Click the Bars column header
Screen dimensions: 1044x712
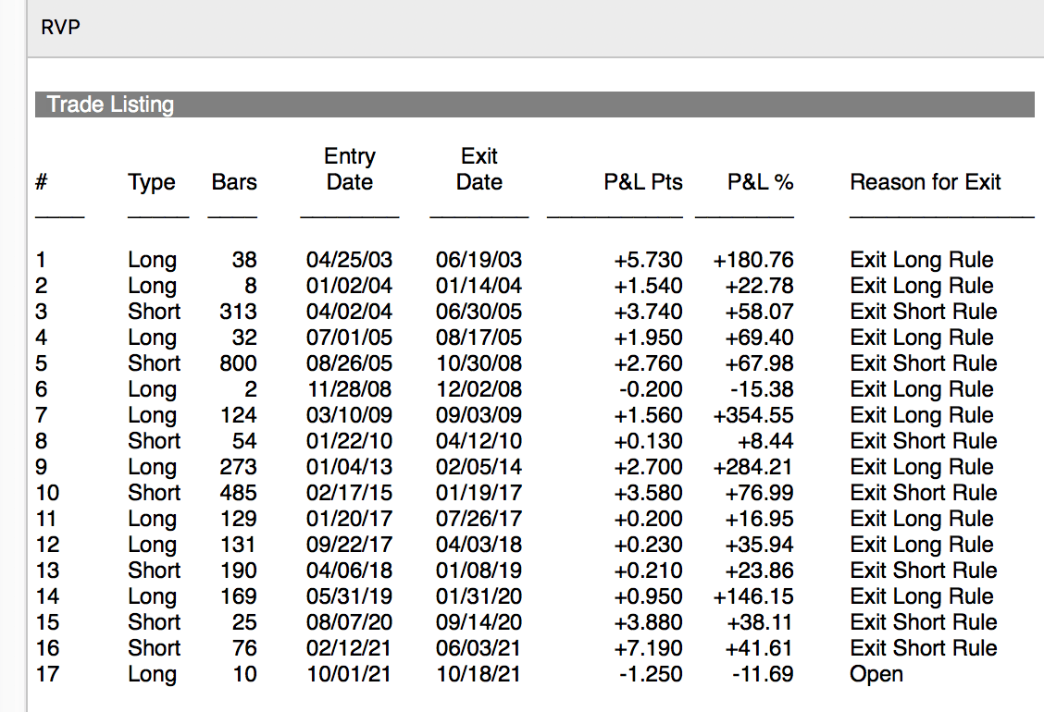(x=234, y=182)
